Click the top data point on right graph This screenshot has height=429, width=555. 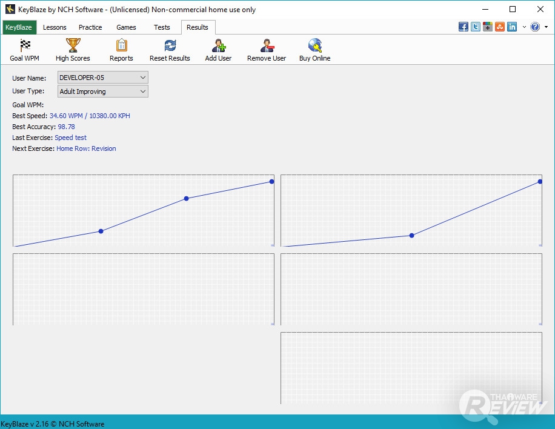click(x=540, y=182)
